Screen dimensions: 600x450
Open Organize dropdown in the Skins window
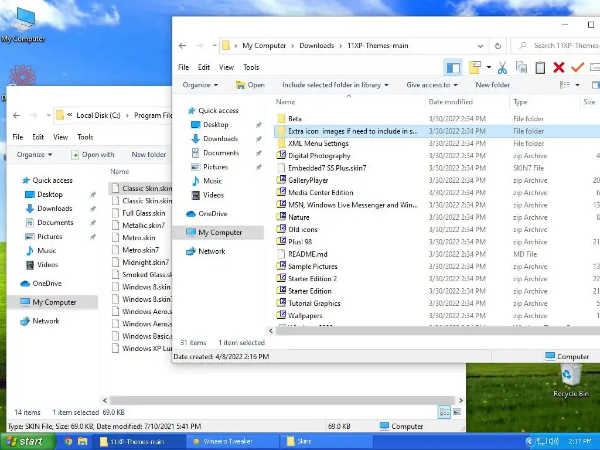35,155
